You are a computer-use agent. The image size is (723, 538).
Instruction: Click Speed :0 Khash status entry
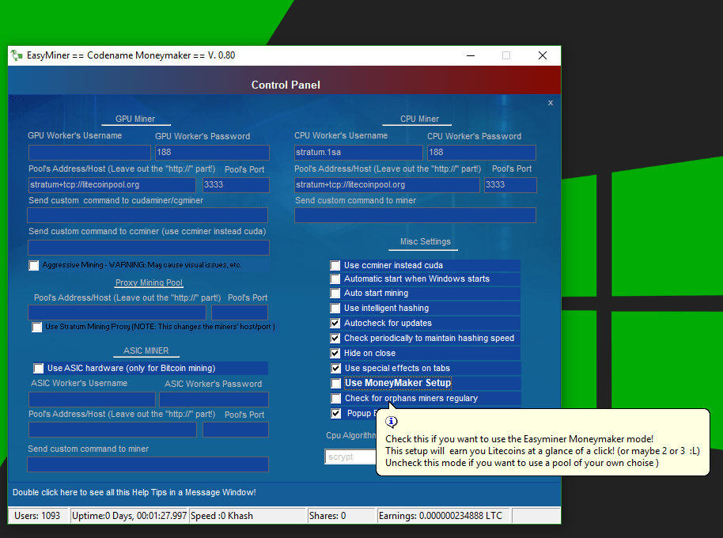click(247, 516)
